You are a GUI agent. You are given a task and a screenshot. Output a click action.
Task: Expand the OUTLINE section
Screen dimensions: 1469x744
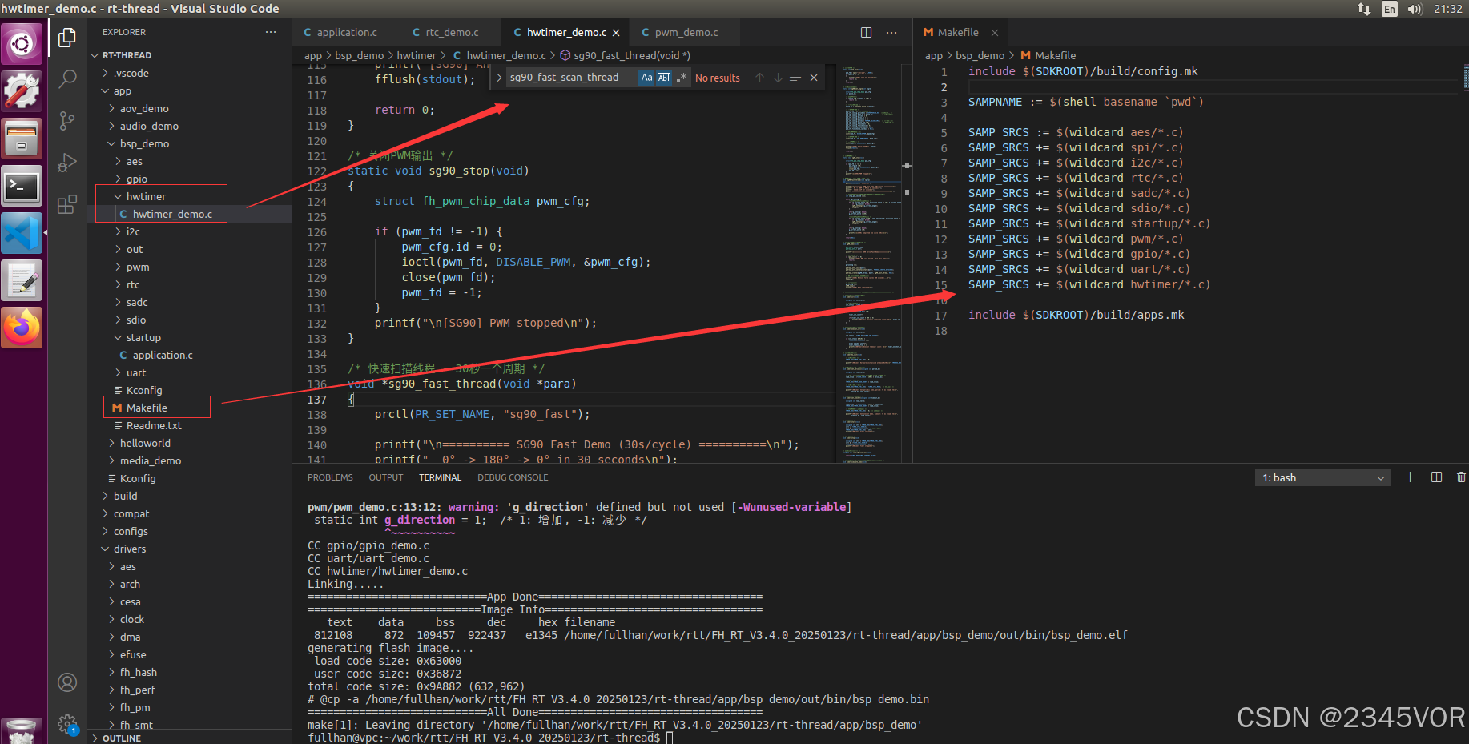coord(189,738)
